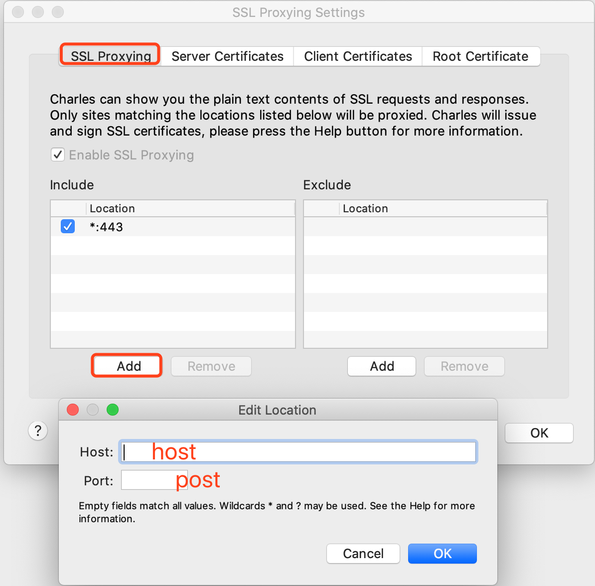Screen dimensions: 595x586
Task: Switch to the Server Certificates tab
Action: click(227, 56)
